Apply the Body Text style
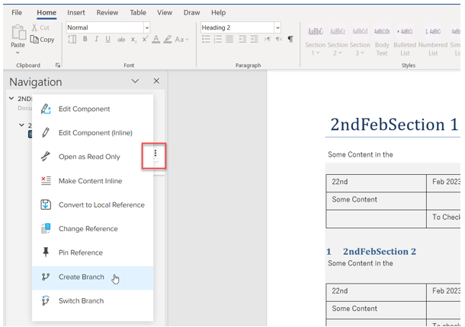 click(x=382, y=41)
